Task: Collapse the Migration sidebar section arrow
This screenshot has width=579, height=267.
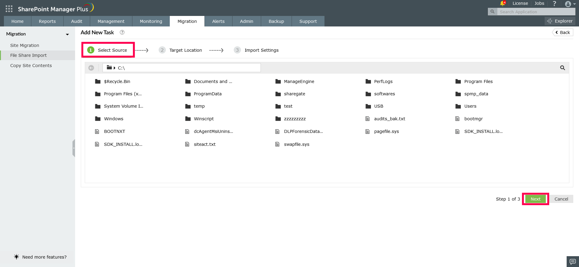Action: 67,34
